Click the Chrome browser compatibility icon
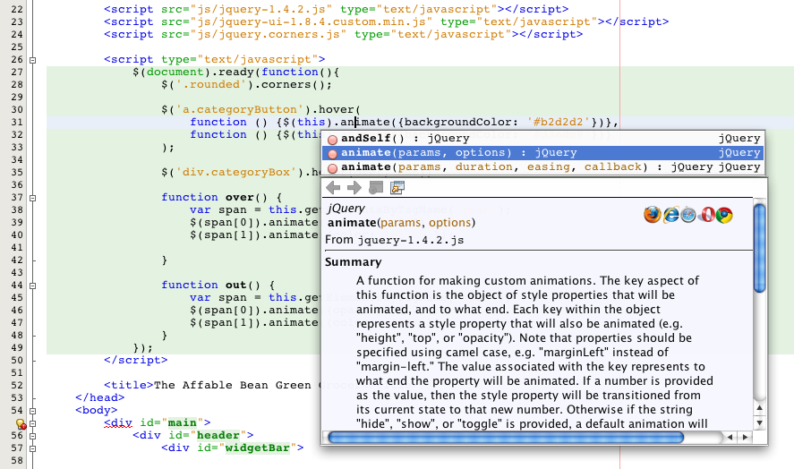Viewport: 794px width, 469px height. (x=724, y=215)
